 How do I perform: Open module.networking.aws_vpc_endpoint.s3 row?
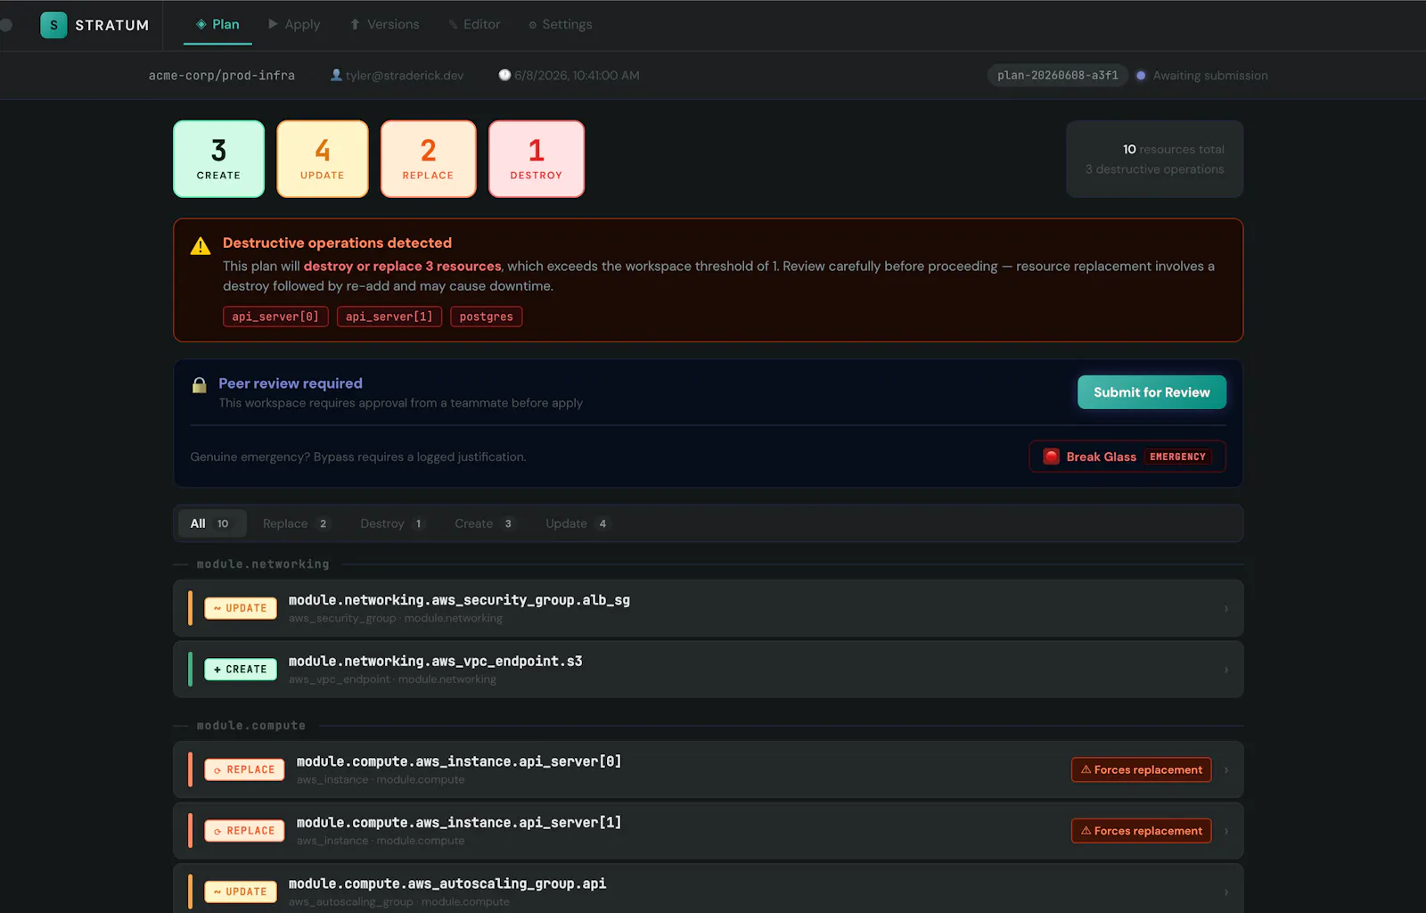coord(709,670)
